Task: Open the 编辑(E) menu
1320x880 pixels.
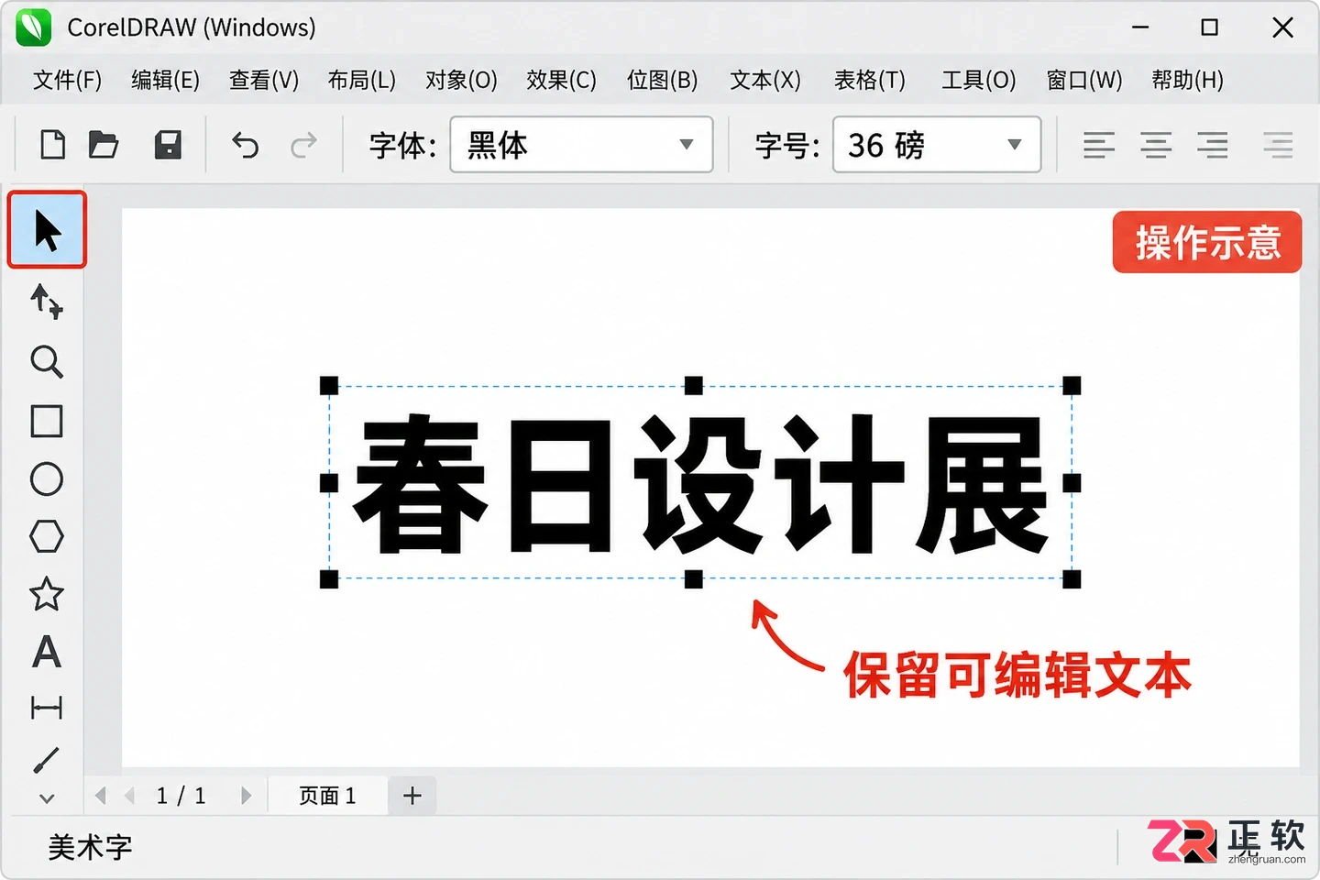Action: tap(165, 80)
